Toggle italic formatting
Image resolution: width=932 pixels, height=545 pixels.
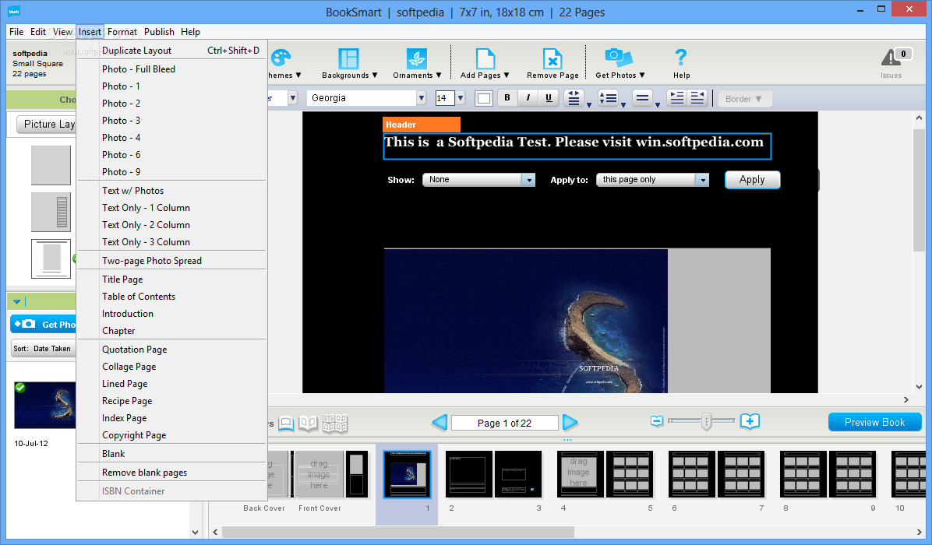click(x=528, y=98)
